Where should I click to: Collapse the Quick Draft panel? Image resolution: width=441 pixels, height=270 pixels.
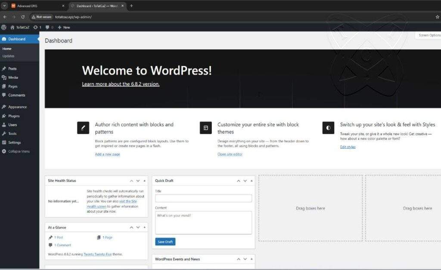coord(252,181)
